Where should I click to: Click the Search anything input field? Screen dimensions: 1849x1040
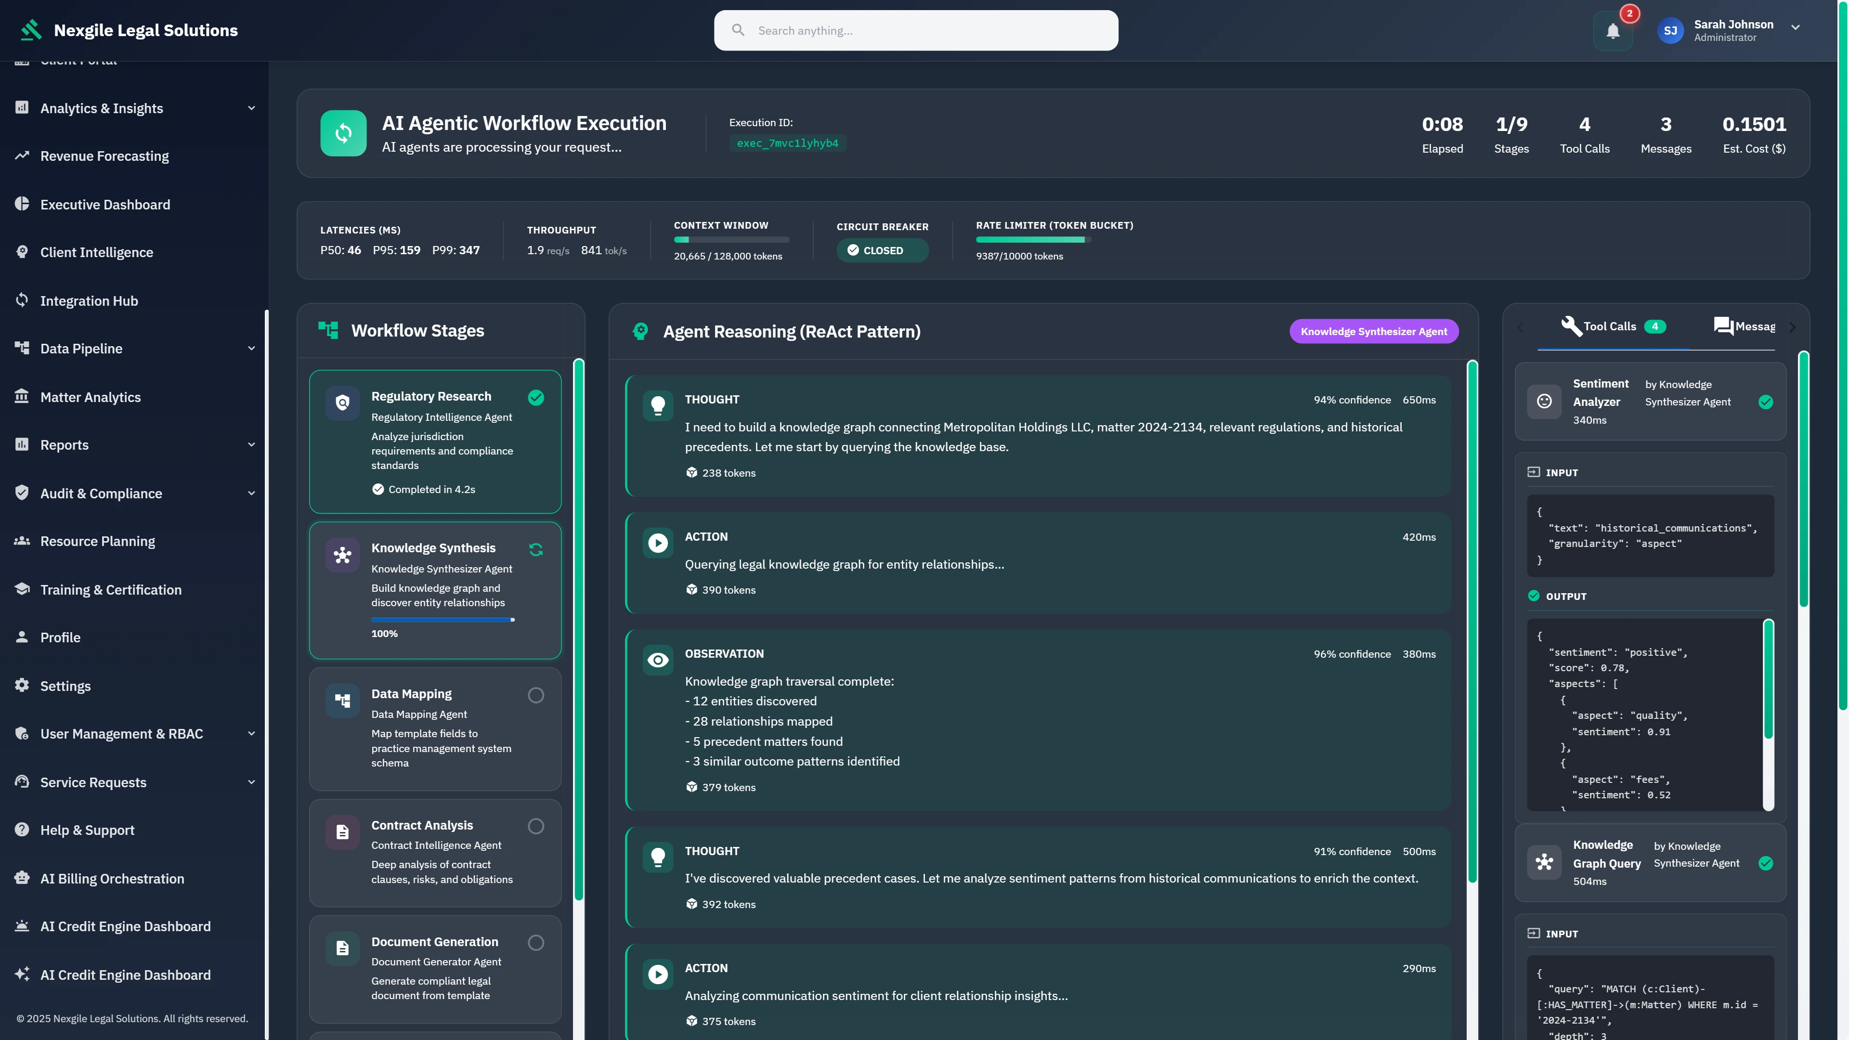915,30
